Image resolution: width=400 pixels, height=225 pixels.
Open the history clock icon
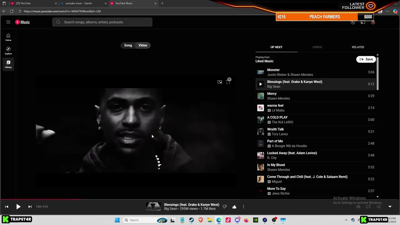click(353, 22)
